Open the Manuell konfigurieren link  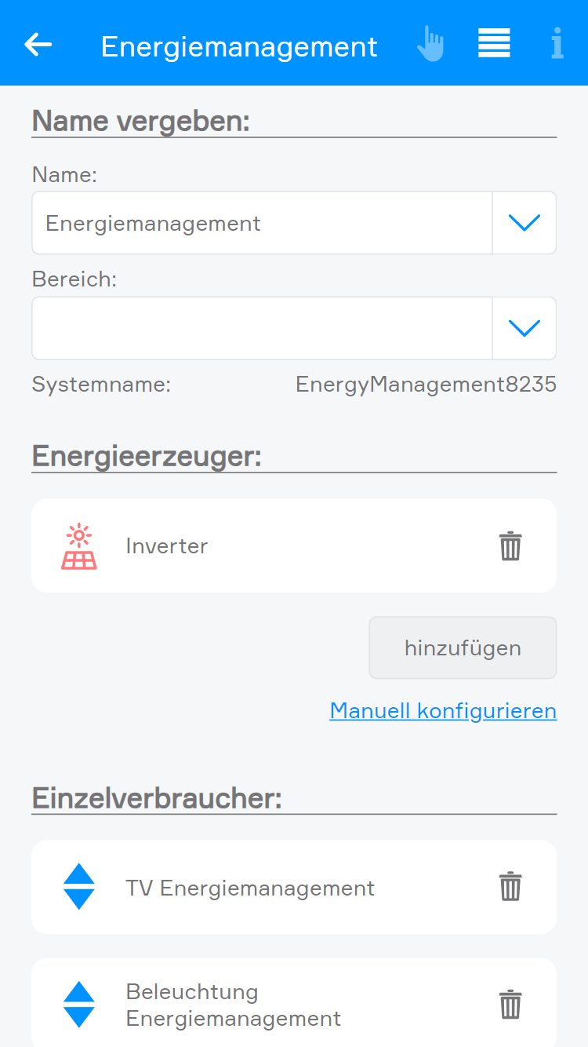click(443, 710)
